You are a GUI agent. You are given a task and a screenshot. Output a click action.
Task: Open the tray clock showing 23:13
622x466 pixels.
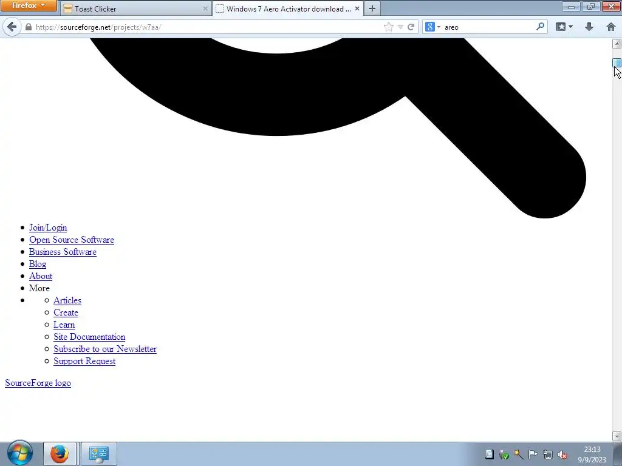pyautogui.click(x=592, y=454)
